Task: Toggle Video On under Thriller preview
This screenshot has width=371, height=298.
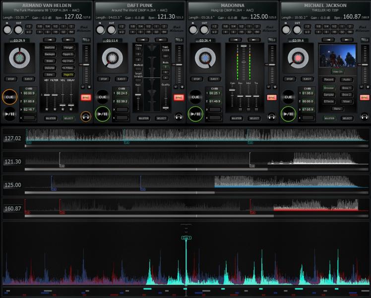Action: pos(338,72)
